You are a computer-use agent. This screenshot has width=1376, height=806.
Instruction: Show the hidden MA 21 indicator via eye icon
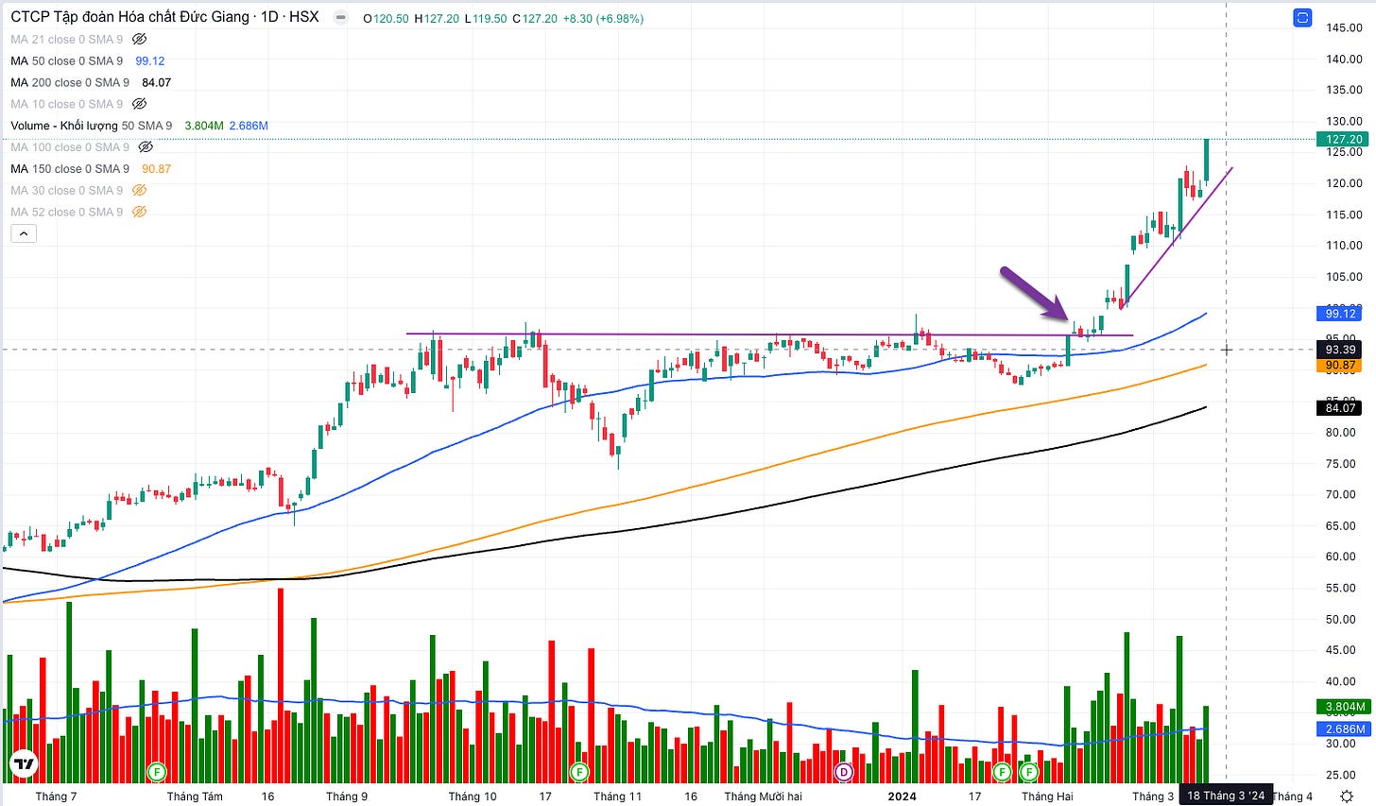tap(139, 39)
